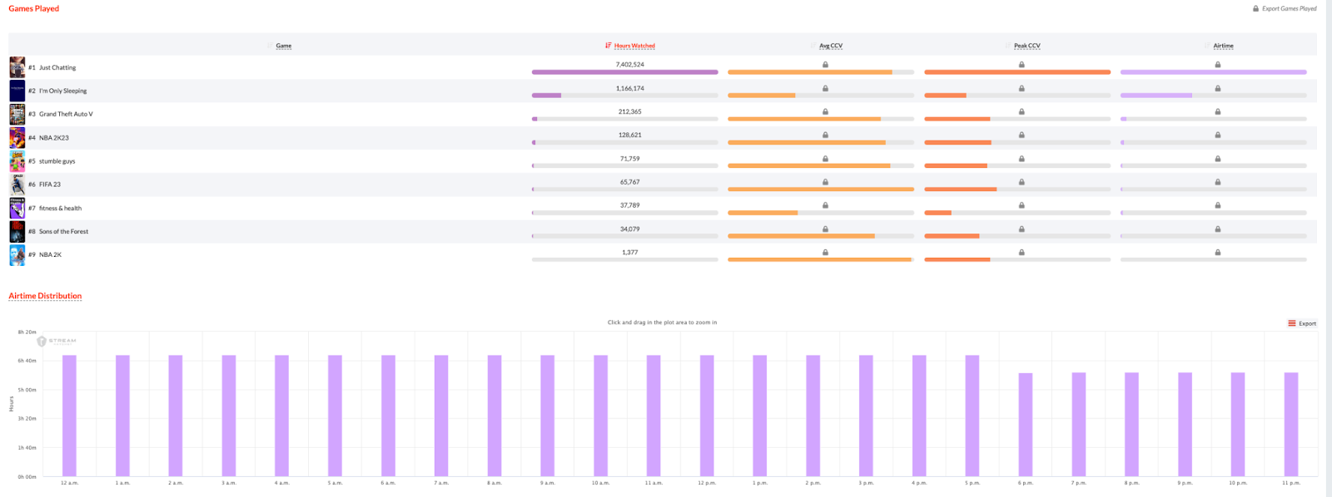This screenshot has width=1332, height=497.
Task: Click the Games Played section heading
Action: pos(34,8)
